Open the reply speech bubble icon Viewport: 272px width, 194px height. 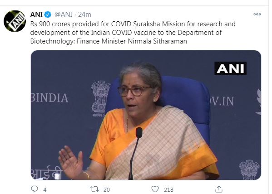point(35,189)
